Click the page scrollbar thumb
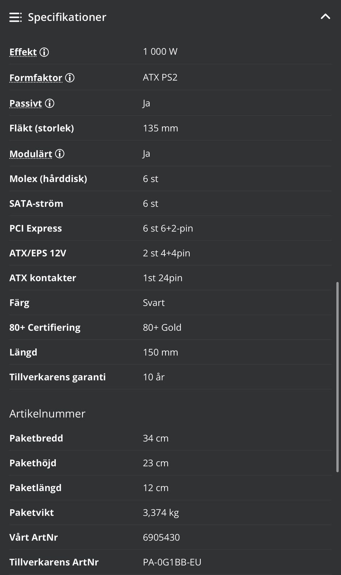 click(x=337, y=376)
